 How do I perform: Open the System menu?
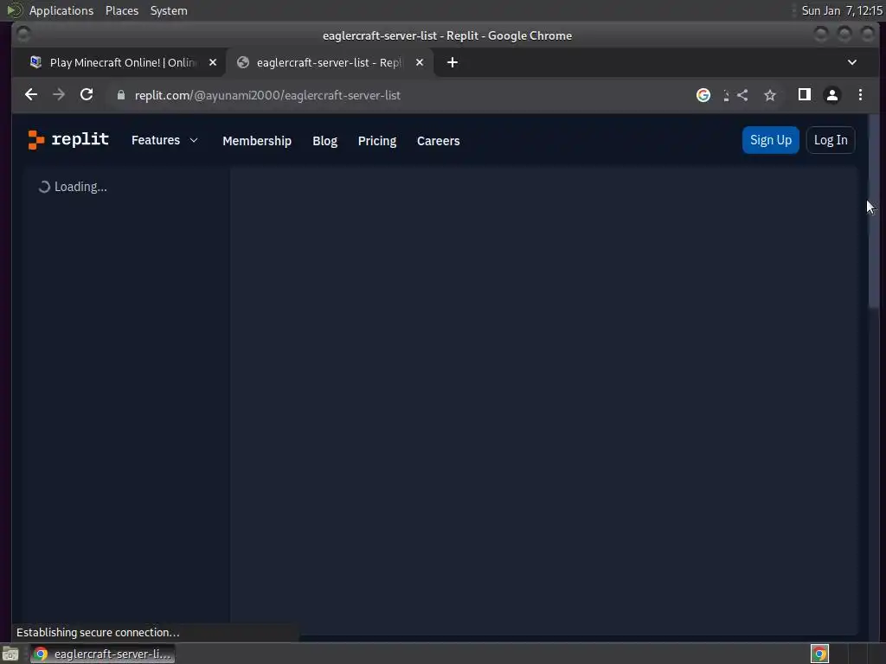169,10
